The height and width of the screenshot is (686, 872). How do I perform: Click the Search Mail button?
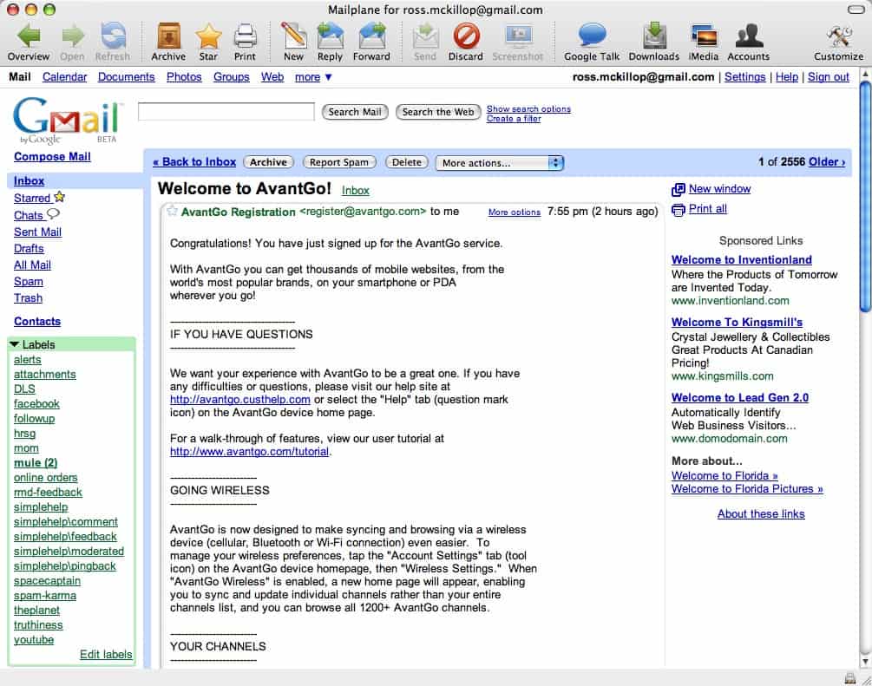tap(355, 112)
